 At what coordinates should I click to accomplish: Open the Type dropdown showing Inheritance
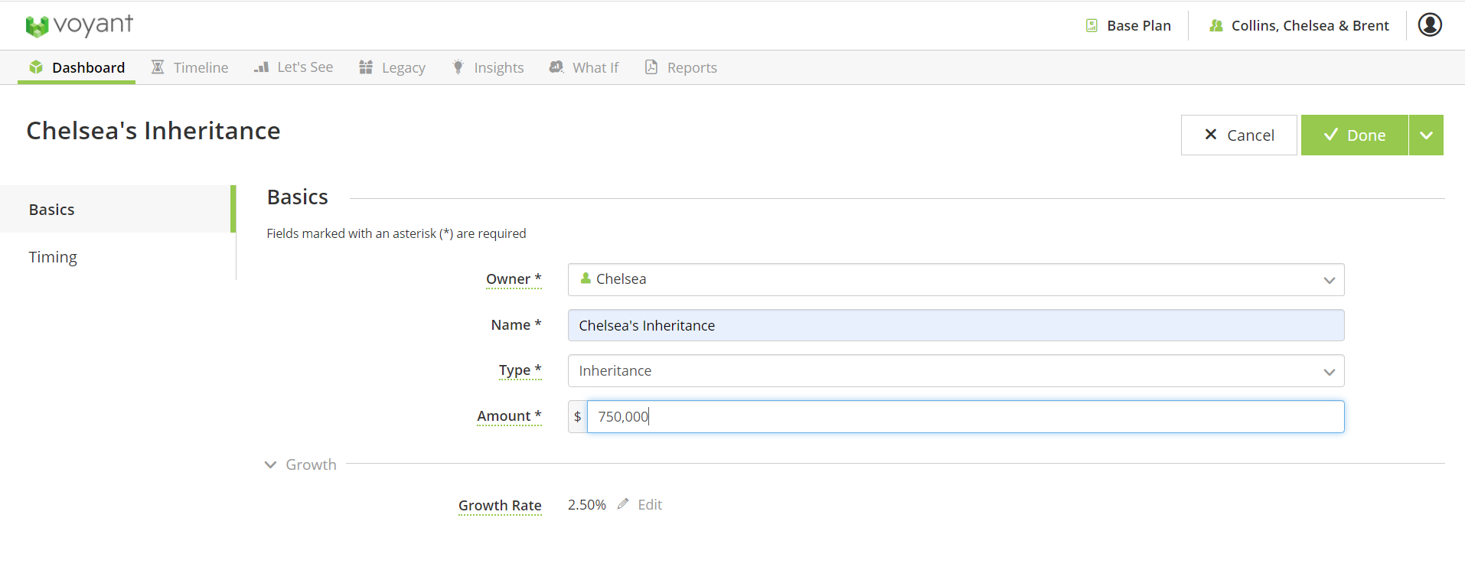tap(955, 371)
